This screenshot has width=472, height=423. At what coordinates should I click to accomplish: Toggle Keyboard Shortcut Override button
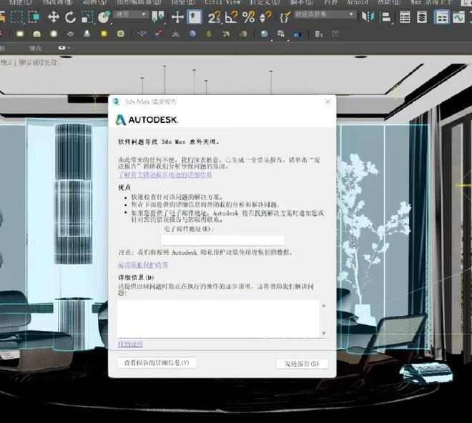coord(195,17)
